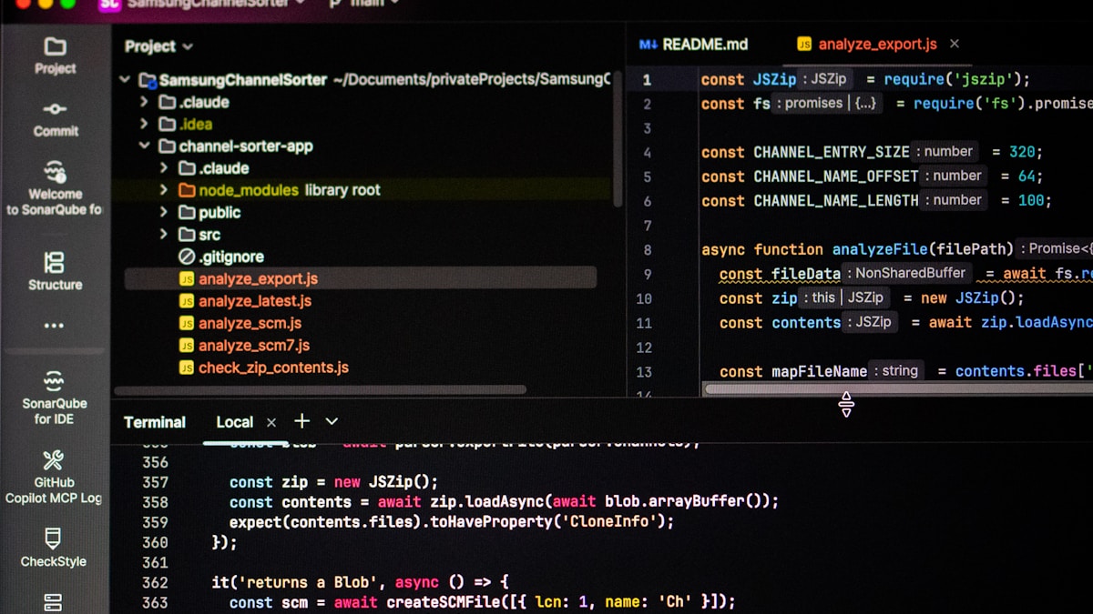Screen dimensions: 1093x614
Task: Select the .gitignore file
Action: pyautogui.click(x=231, y=257)
